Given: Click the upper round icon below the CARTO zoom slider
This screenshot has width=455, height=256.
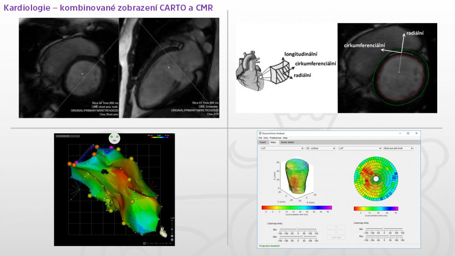Looking at the screenshot, I should (x=172, y=236).
